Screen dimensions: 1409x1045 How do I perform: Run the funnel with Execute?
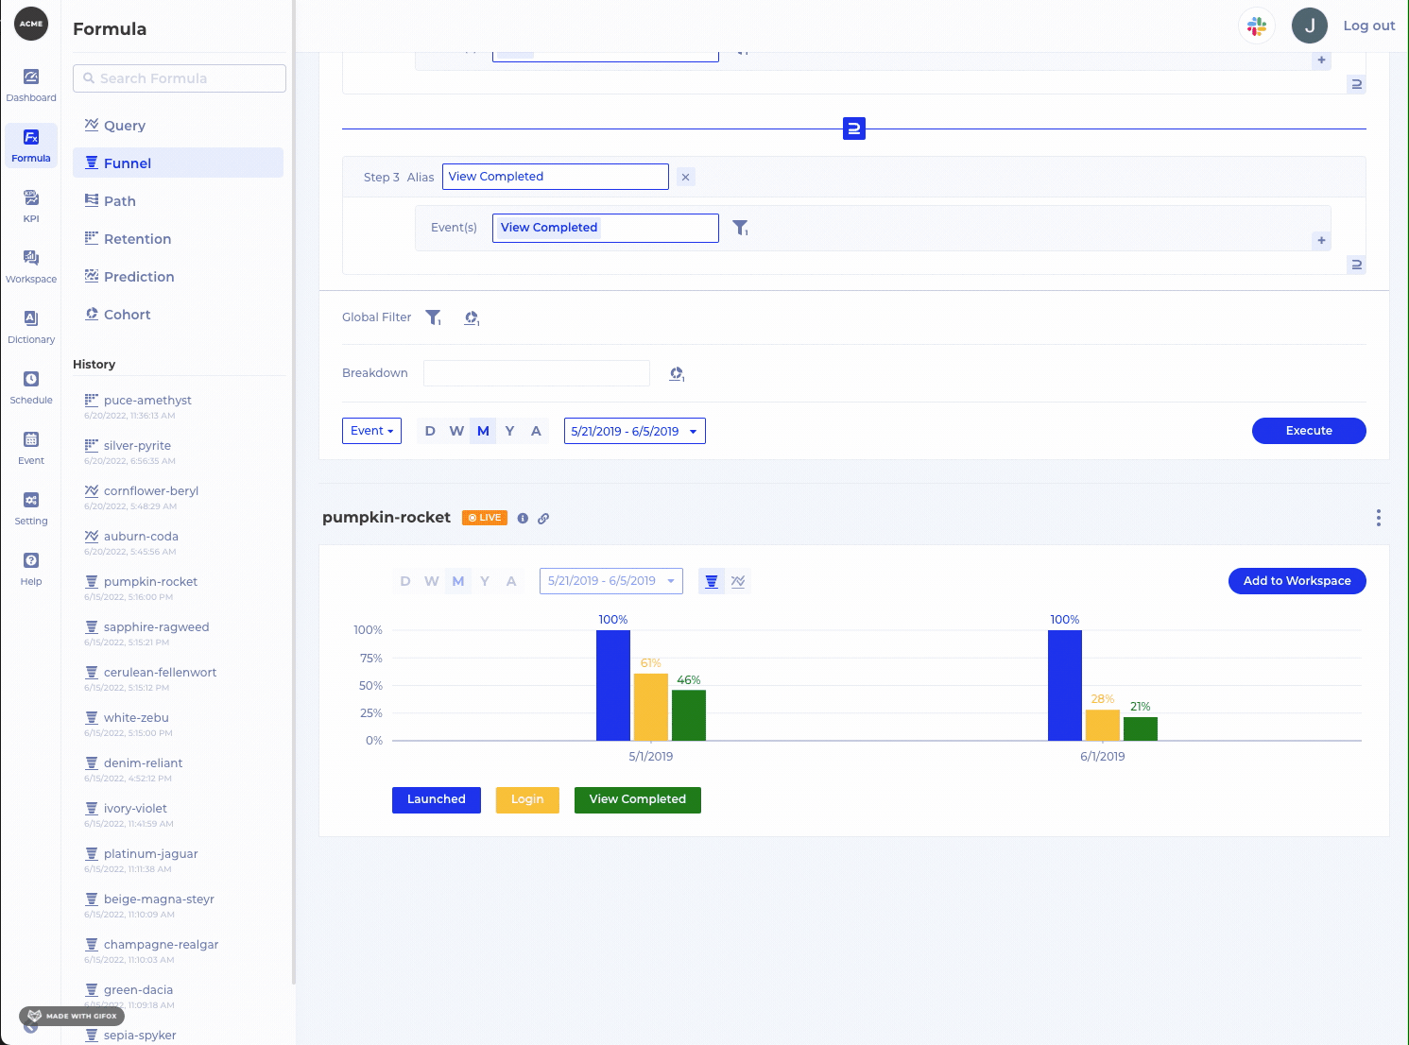tap(1309, 431)
